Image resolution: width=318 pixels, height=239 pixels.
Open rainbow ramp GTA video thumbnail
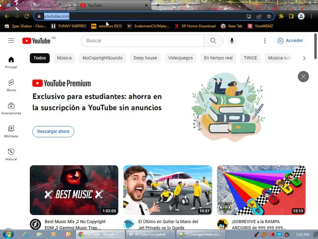pyautogui.click(x=261, y=190)
